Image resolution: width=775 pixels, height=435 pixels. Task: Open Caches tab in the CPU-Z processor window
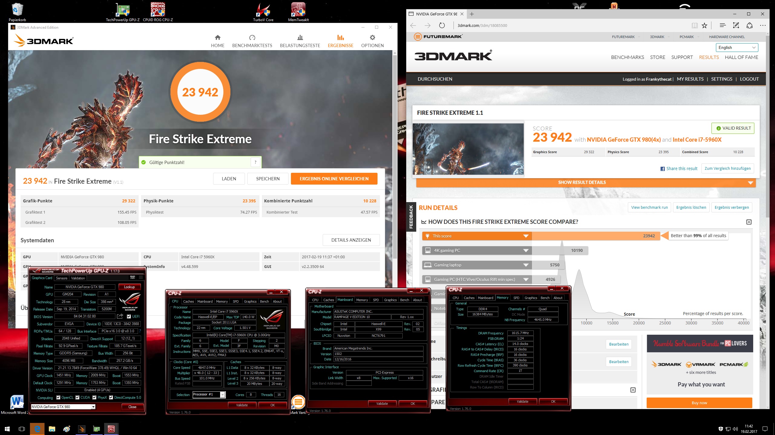click(188, 301)
